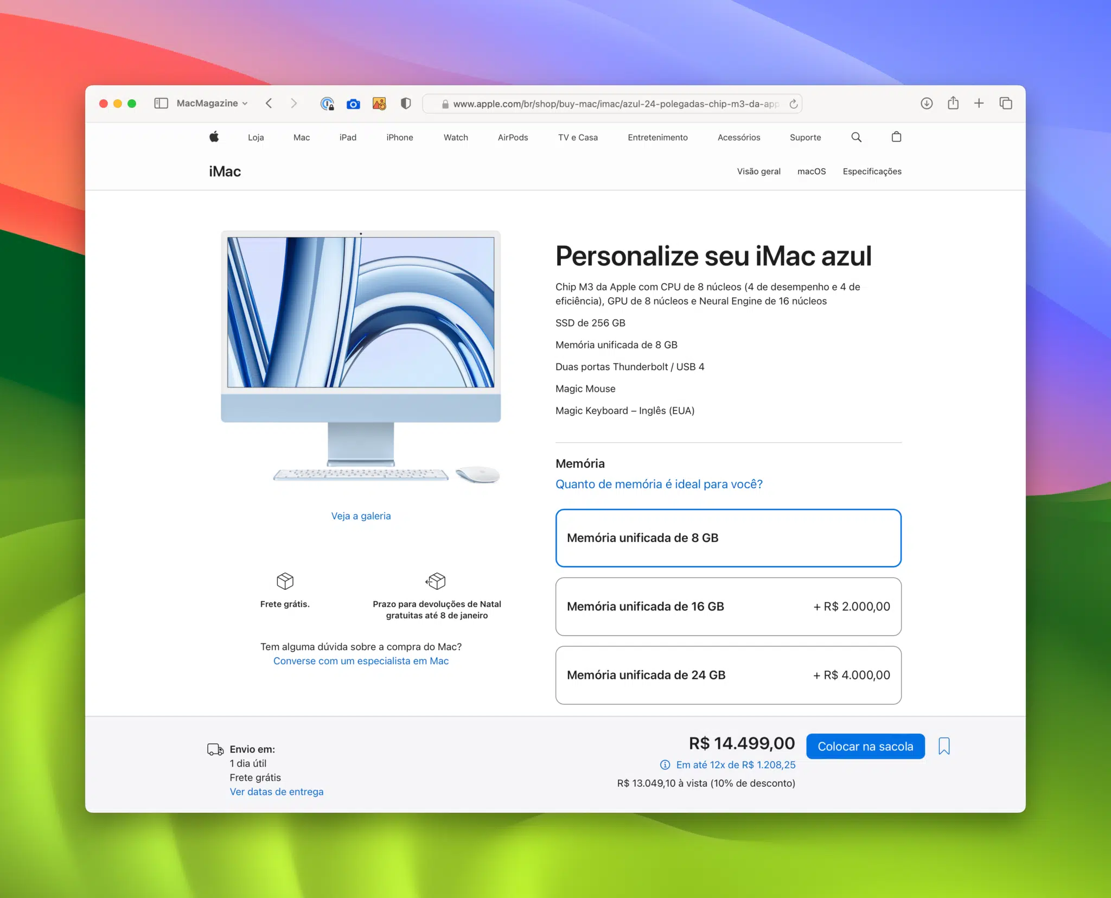Open the Mac menu item
The height and width of the screenshot is (898, 1111).
click(302, 137)
